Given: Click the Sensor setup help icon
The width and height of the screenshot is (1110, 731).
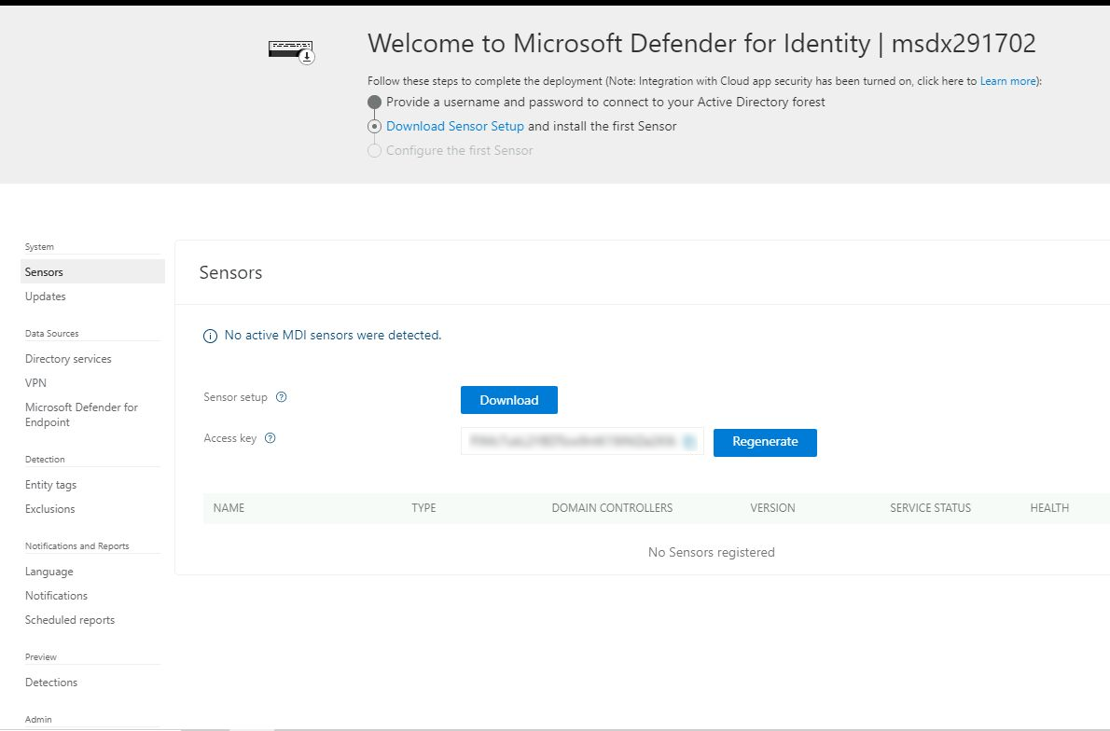Looking at the screenshot, I should tap(282, 397).
